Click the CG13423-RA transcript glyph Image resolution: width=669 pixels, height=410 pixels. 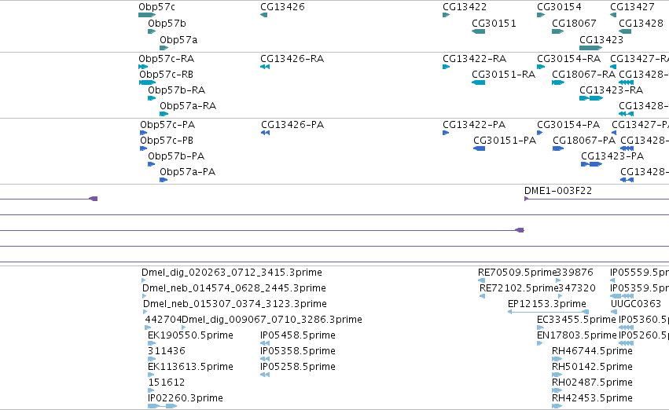tap(591, 98)
